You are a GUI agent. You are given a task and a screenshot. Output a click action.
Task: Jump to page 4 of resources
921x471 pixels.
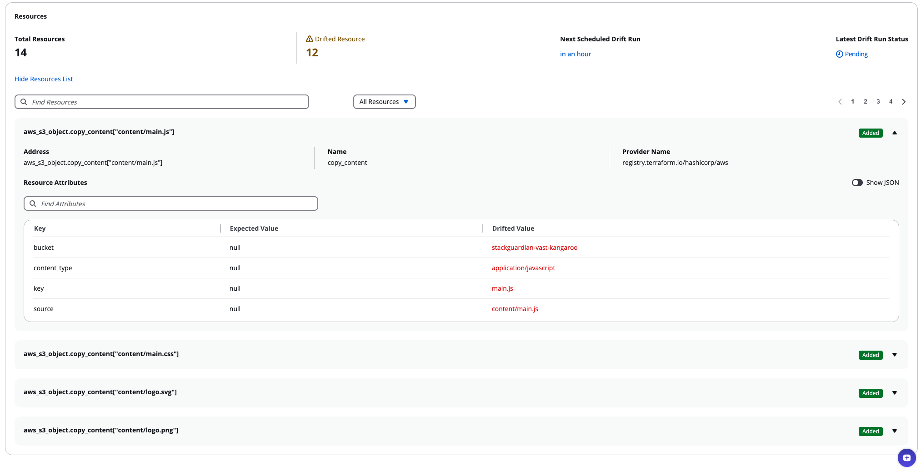pos(891,102)
